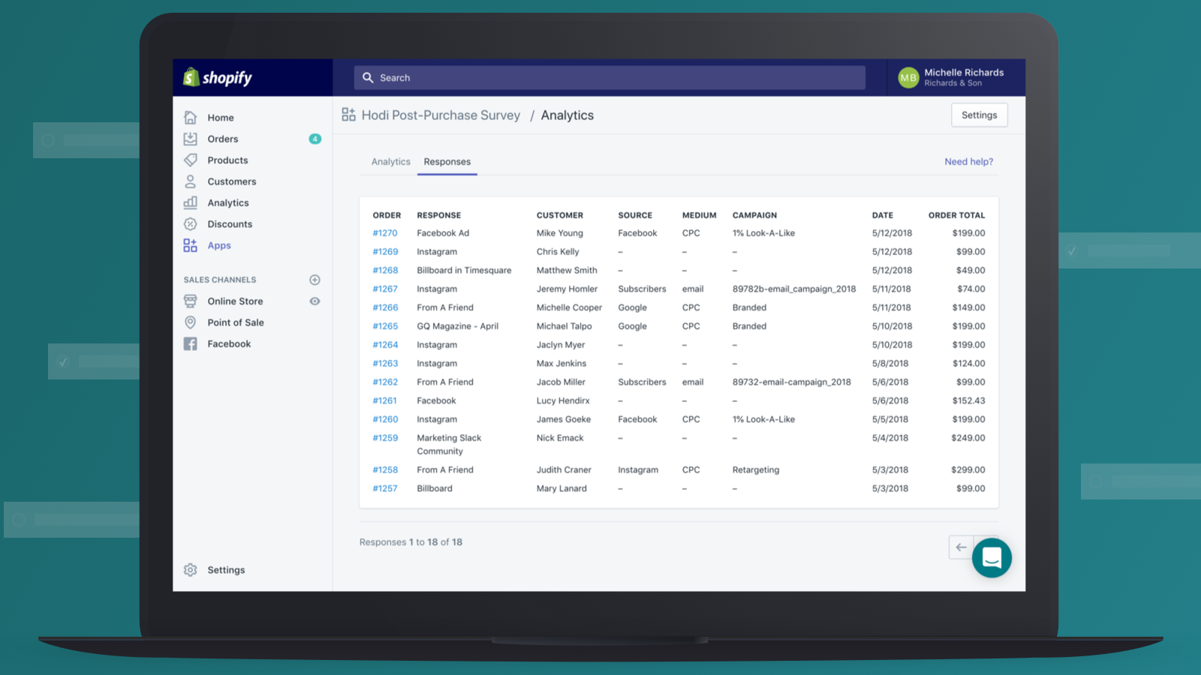Viewport: 1201px width, 675px height.
Task: Open Customers via its person icon
Action: (x=191, y=181)
